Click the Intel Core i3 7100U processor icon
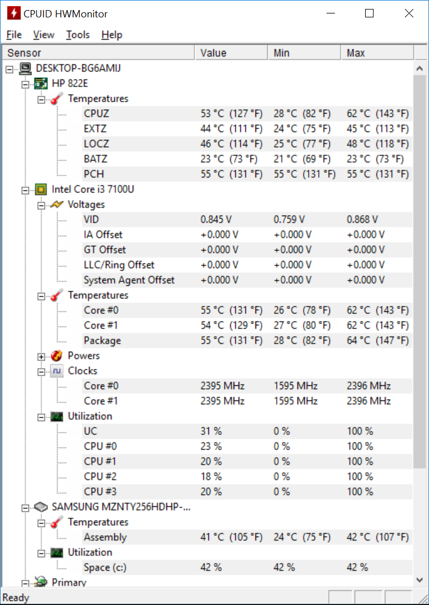Image resolution: width=429 pixels, height=605 pixels. pos(40,189)
